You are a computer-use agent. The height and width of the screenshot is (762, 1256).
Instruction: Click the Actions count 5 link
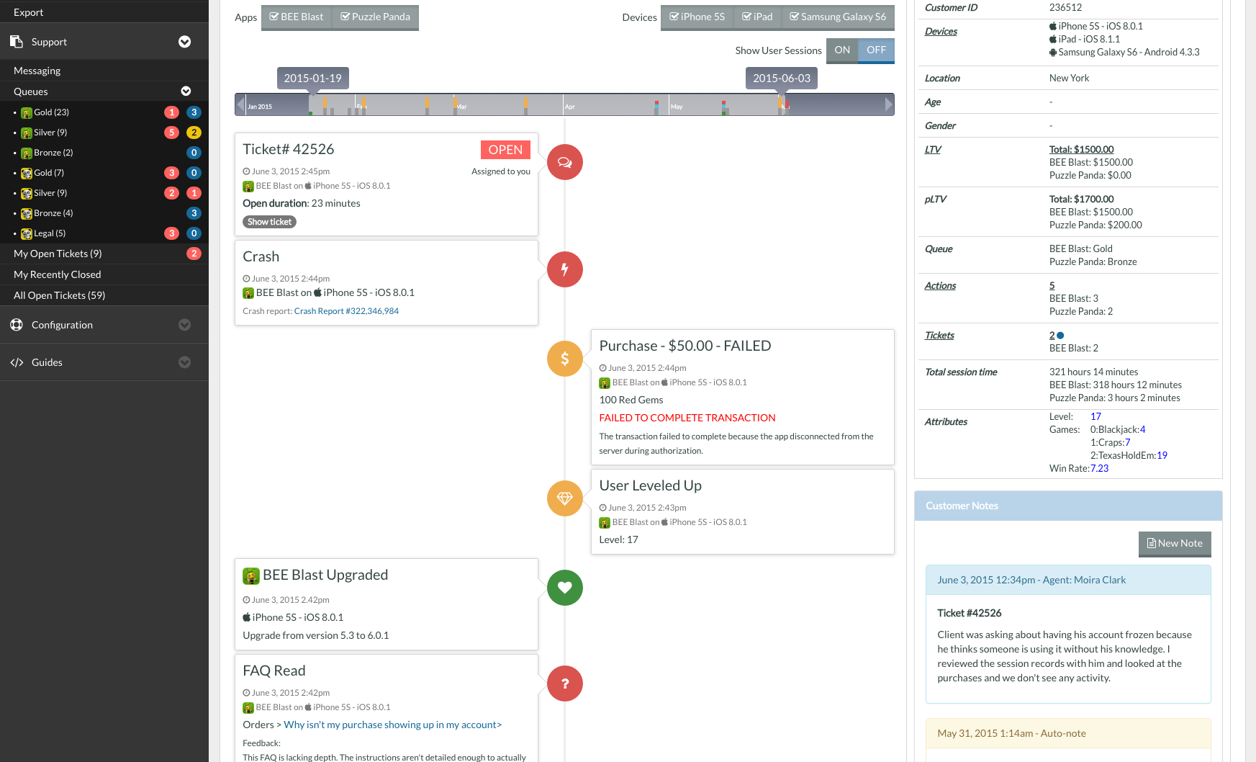(x=1052, y=285)
